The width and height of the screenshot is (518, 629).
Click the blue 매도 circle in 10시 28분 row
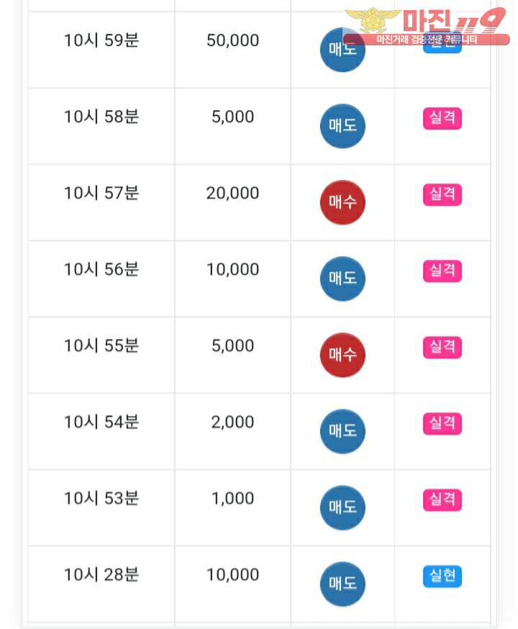(342, 584)
